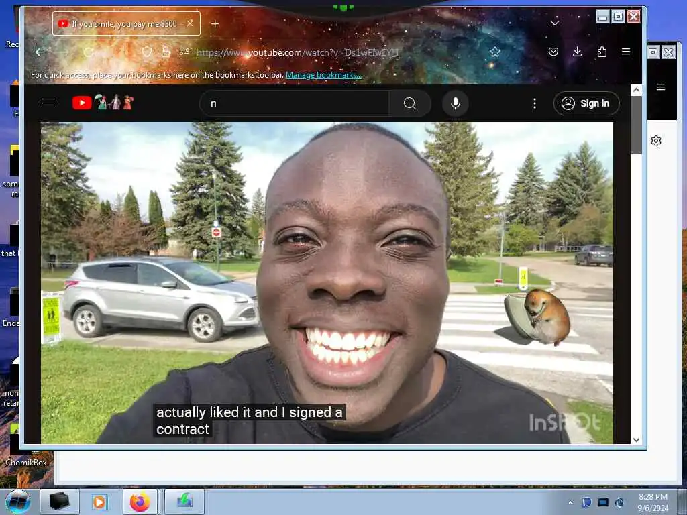This screenshot has width=687, height=515.
Task: Open the fourth taskbar app with green arrow
Action: [184, 502]
